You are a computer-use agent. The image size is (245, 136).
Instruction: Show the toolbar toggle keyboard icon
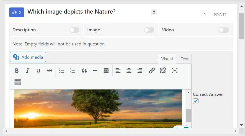pyautogui.click(x=18, y=82)
